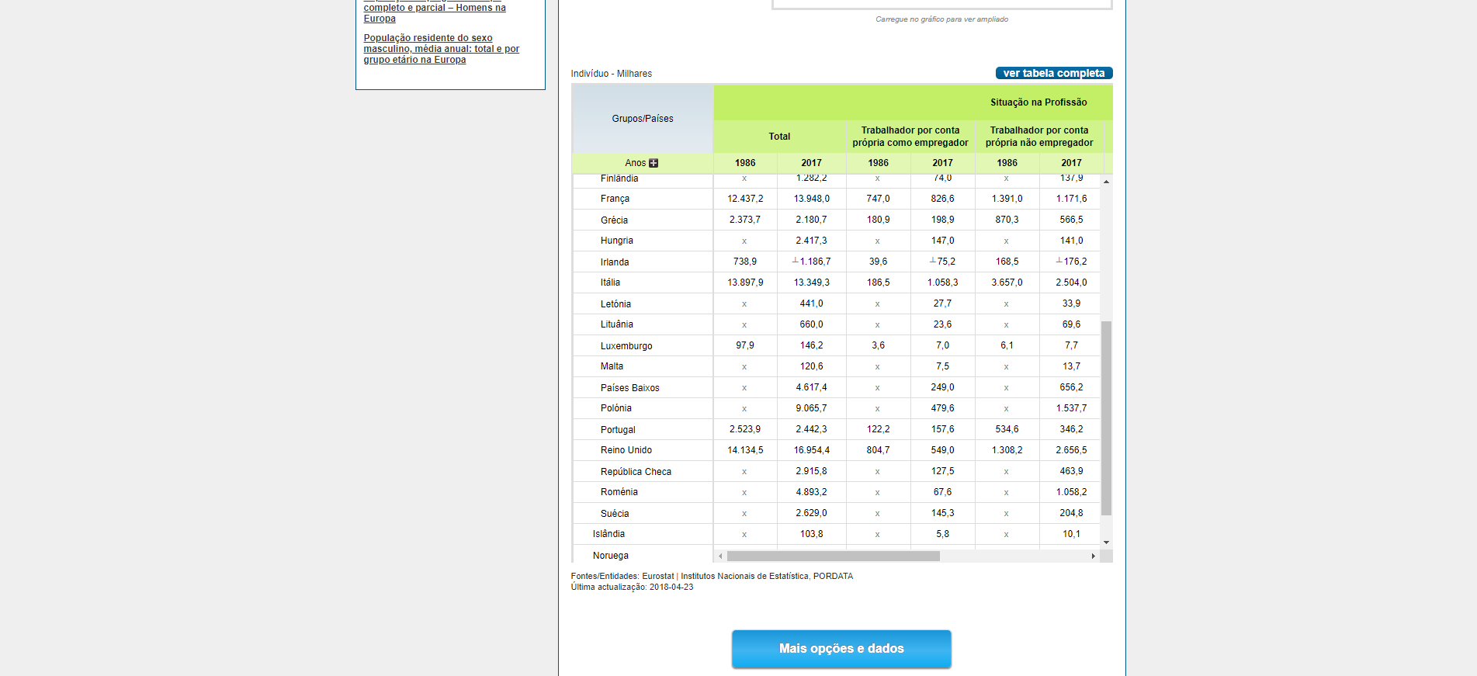1477x676 pixels.
Task: Click the table's vertical scrollbar thumb
Action: 1106,418
